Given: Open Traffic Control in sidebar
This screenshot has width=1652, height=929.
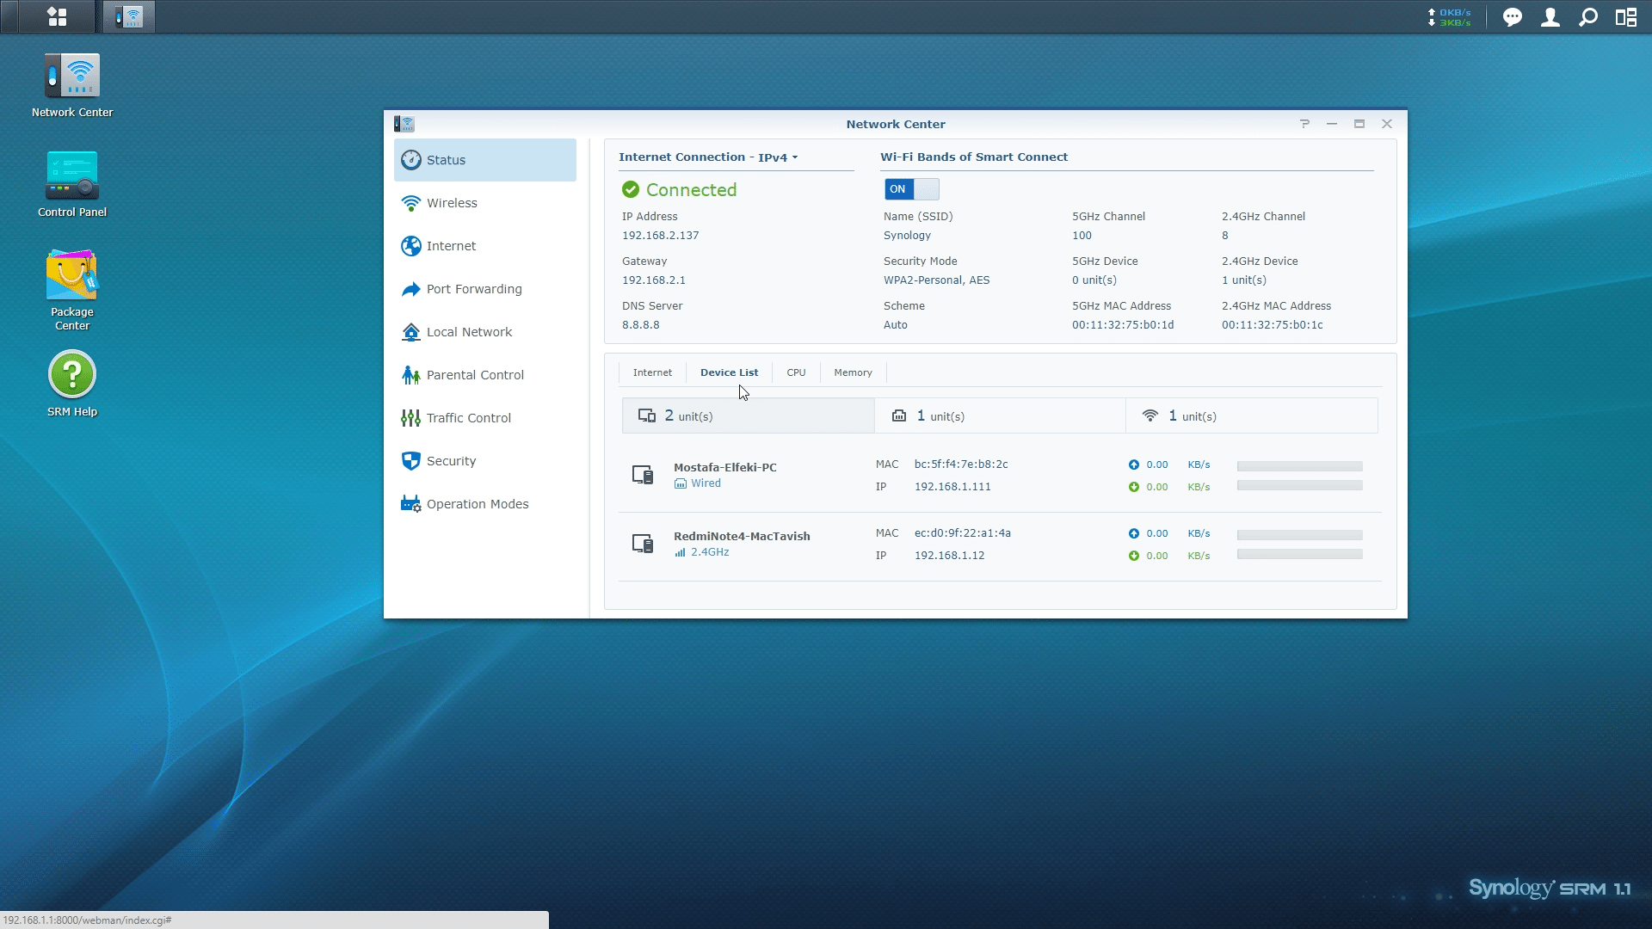Looking at the screenshot, I should (468, 418).
